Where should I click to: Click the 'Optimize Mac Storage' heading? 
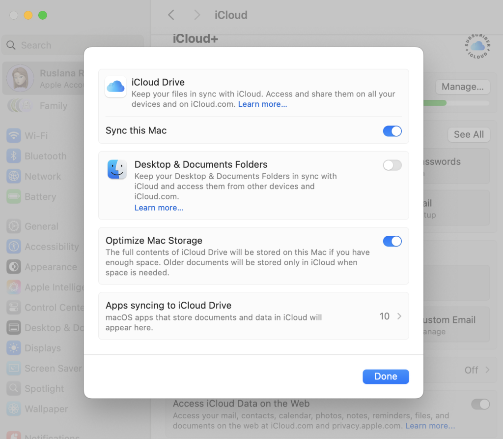[154, 240]
